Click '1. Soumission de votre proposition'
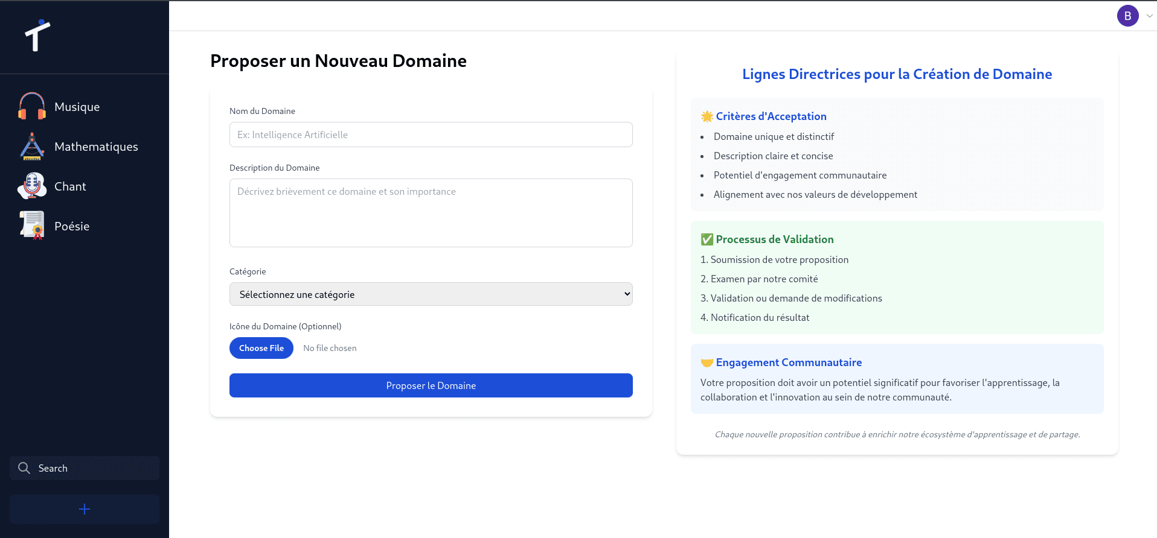The width and height of the screenshot is (1157, 538). coord(774,260)
